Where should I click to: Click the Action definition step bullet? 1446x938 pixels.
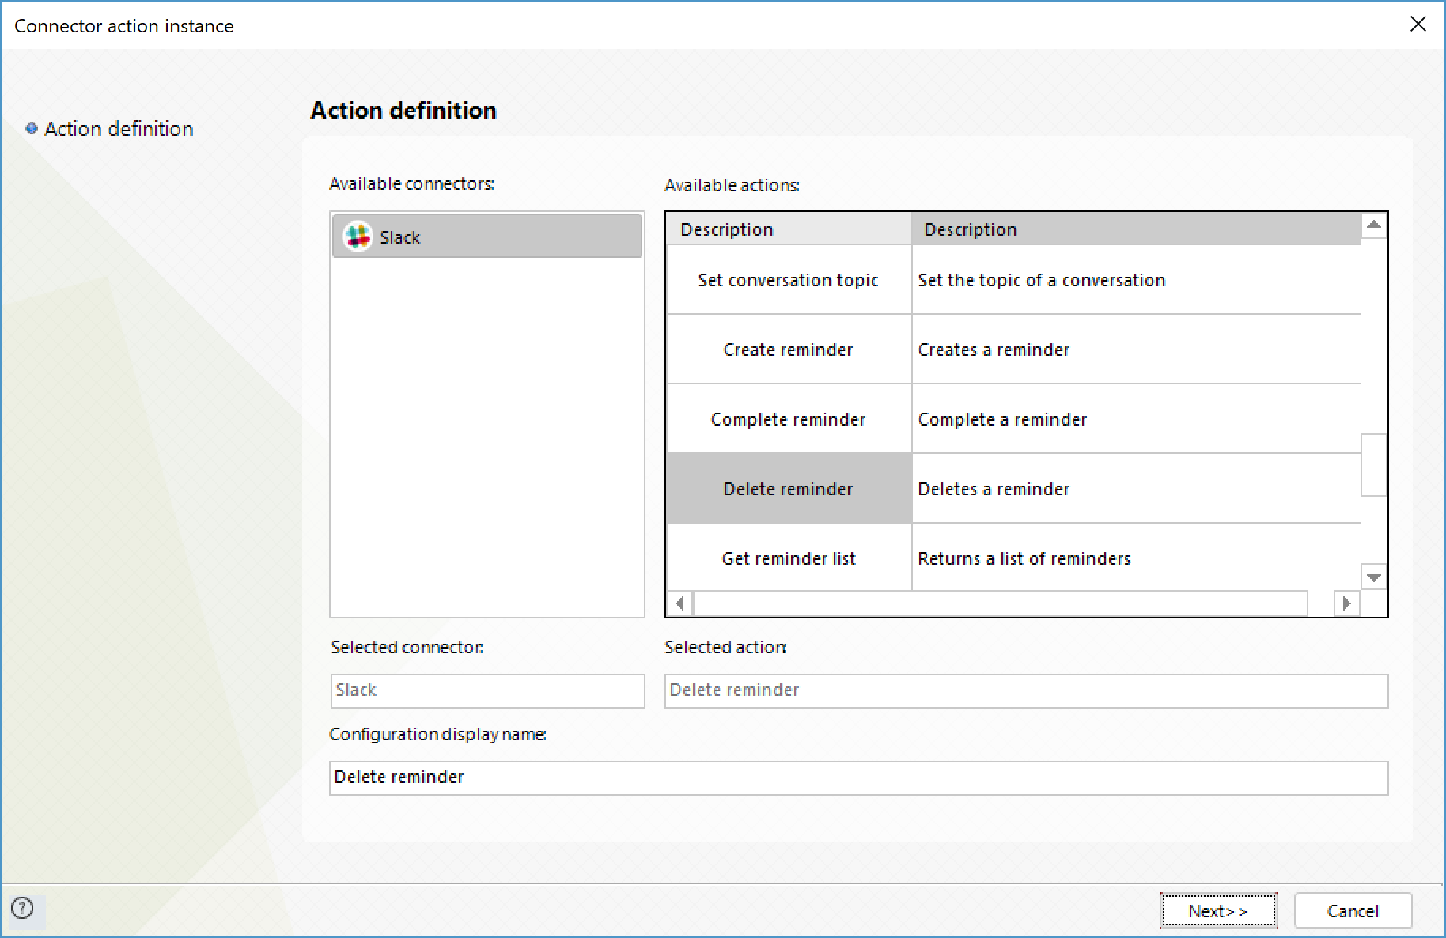[32, 128]
